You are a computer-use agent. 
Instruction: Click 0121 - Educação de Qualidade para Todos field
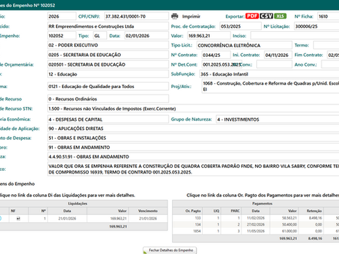point(108,87)
